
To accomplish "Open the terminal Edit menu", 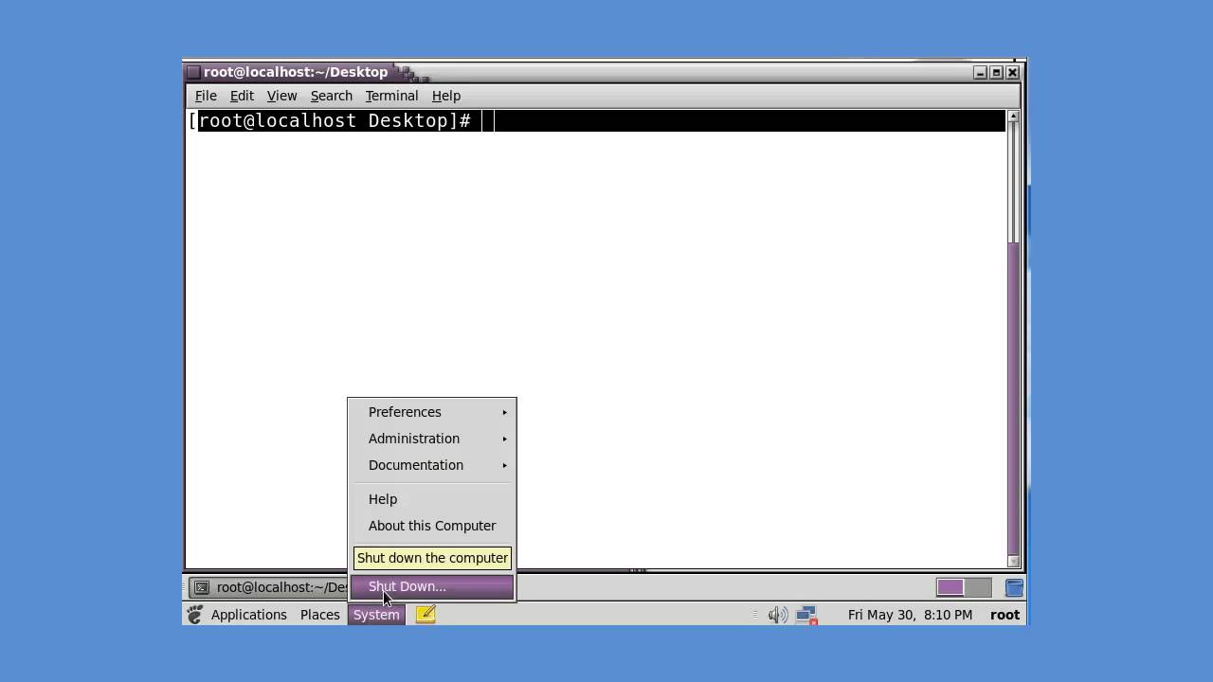I will 242,96.
